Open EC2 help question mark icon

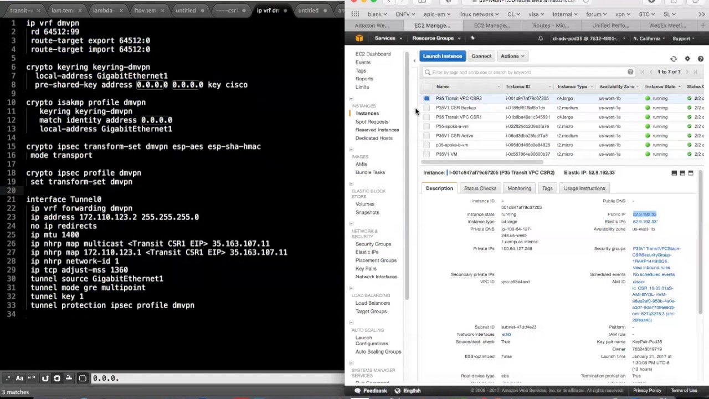(700, 59)
